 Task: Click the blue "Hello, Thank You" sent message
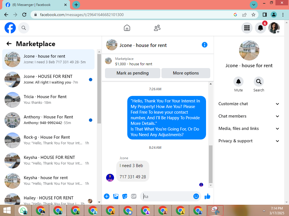[167, 118]
